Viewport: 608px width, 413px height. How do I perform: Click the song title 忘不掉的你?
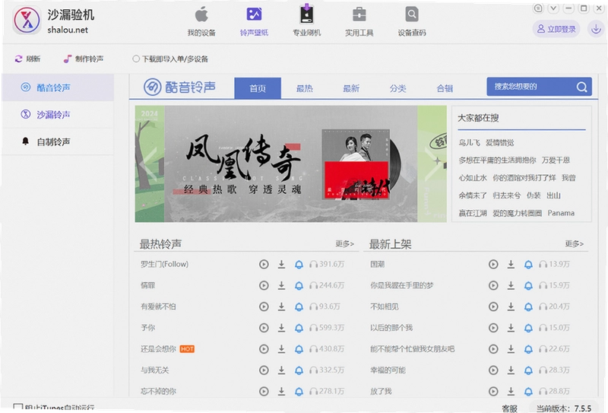coord(158,391)
